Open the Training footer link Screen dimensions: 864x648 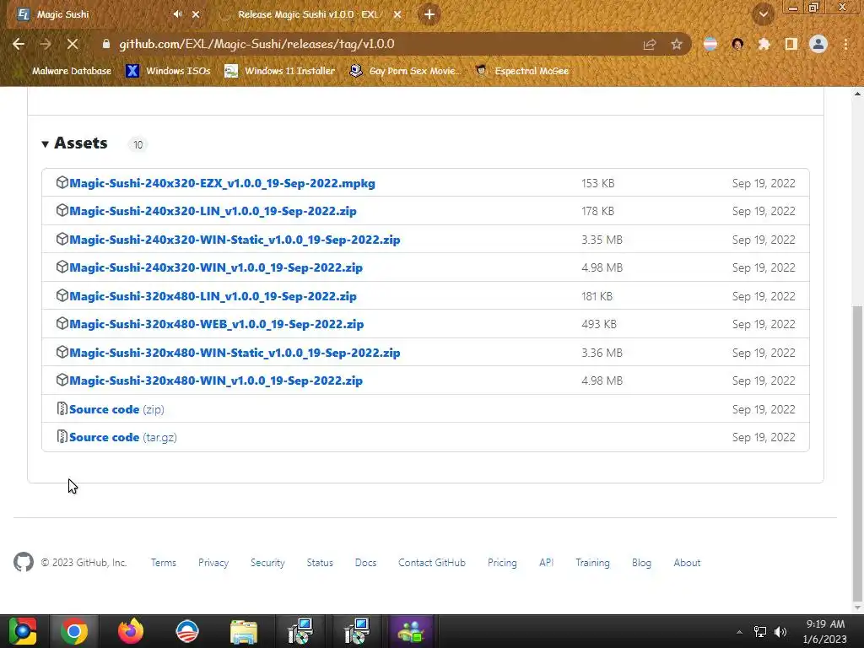[593, 563]
